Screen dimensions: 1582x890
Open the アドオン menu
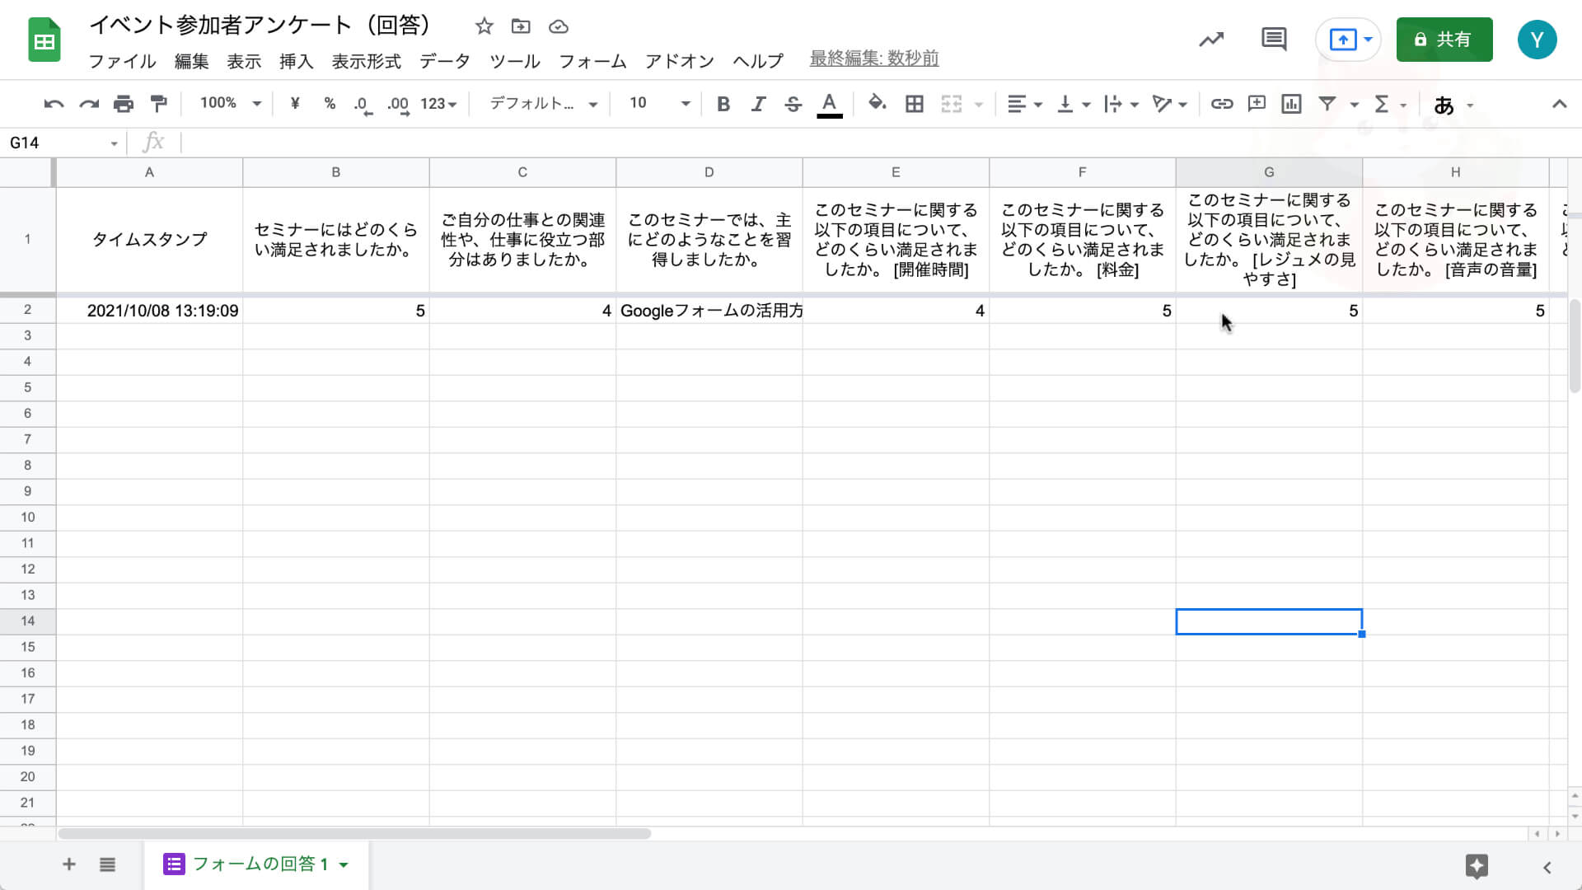[680, 62]
